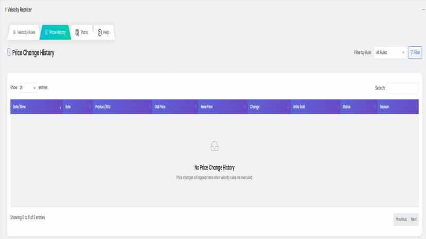The width and height of the screenshot is (426, 239).
Task: Sort by the Old Price column
Action: (175, 107)
